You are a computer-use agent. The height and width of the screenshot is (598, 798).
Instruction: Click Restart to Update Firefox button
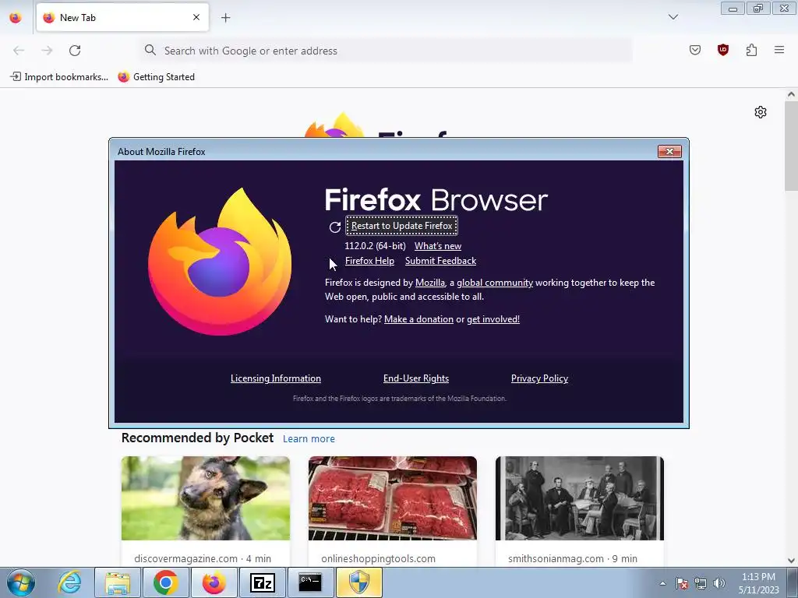point(401,226)
